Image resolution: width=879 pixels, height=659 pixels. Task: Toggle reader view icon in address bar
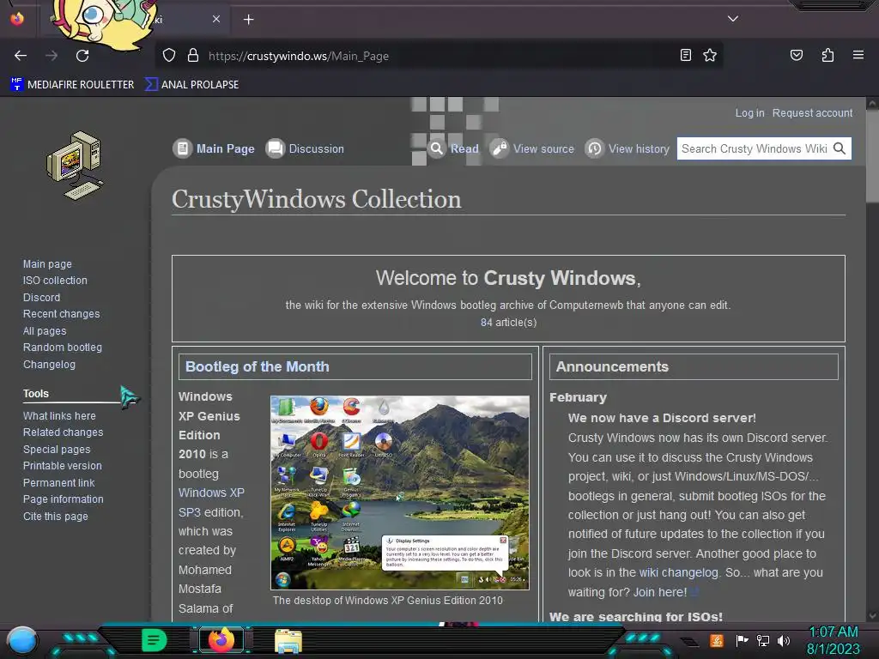click(685, 55)
